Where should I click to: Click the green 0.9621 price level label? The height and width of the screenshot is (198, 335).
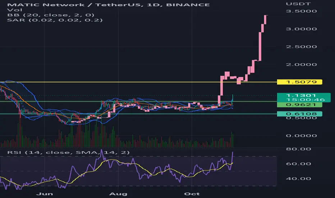299,105
